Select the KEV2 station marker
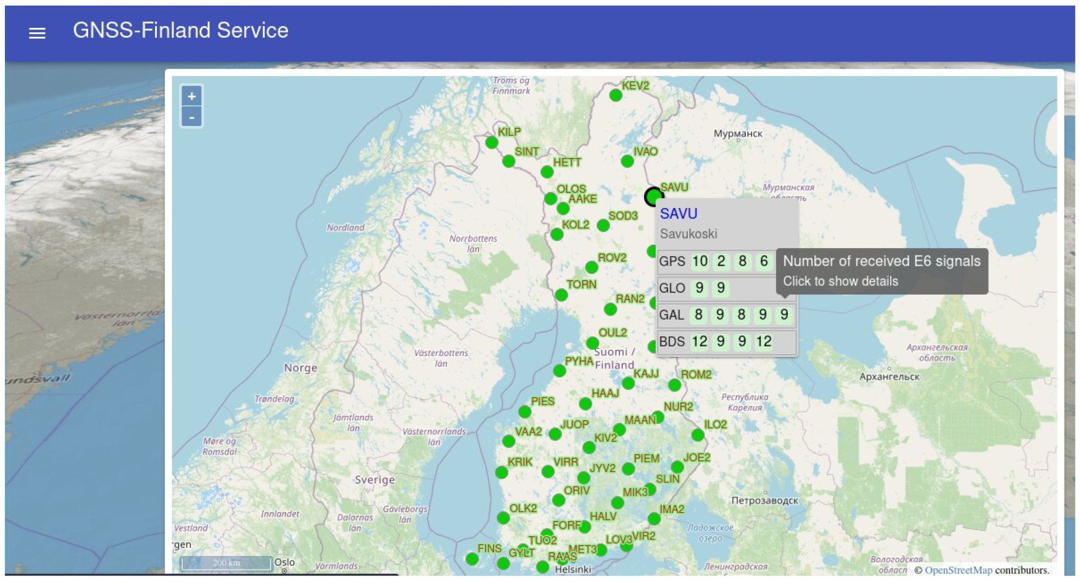The width and height of the screenshot is (1080, 582). [x=615, y=96]
